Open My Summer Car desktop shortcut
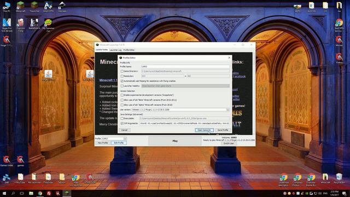The width and height of the screenshot is (350, 197). click(48, 25)
